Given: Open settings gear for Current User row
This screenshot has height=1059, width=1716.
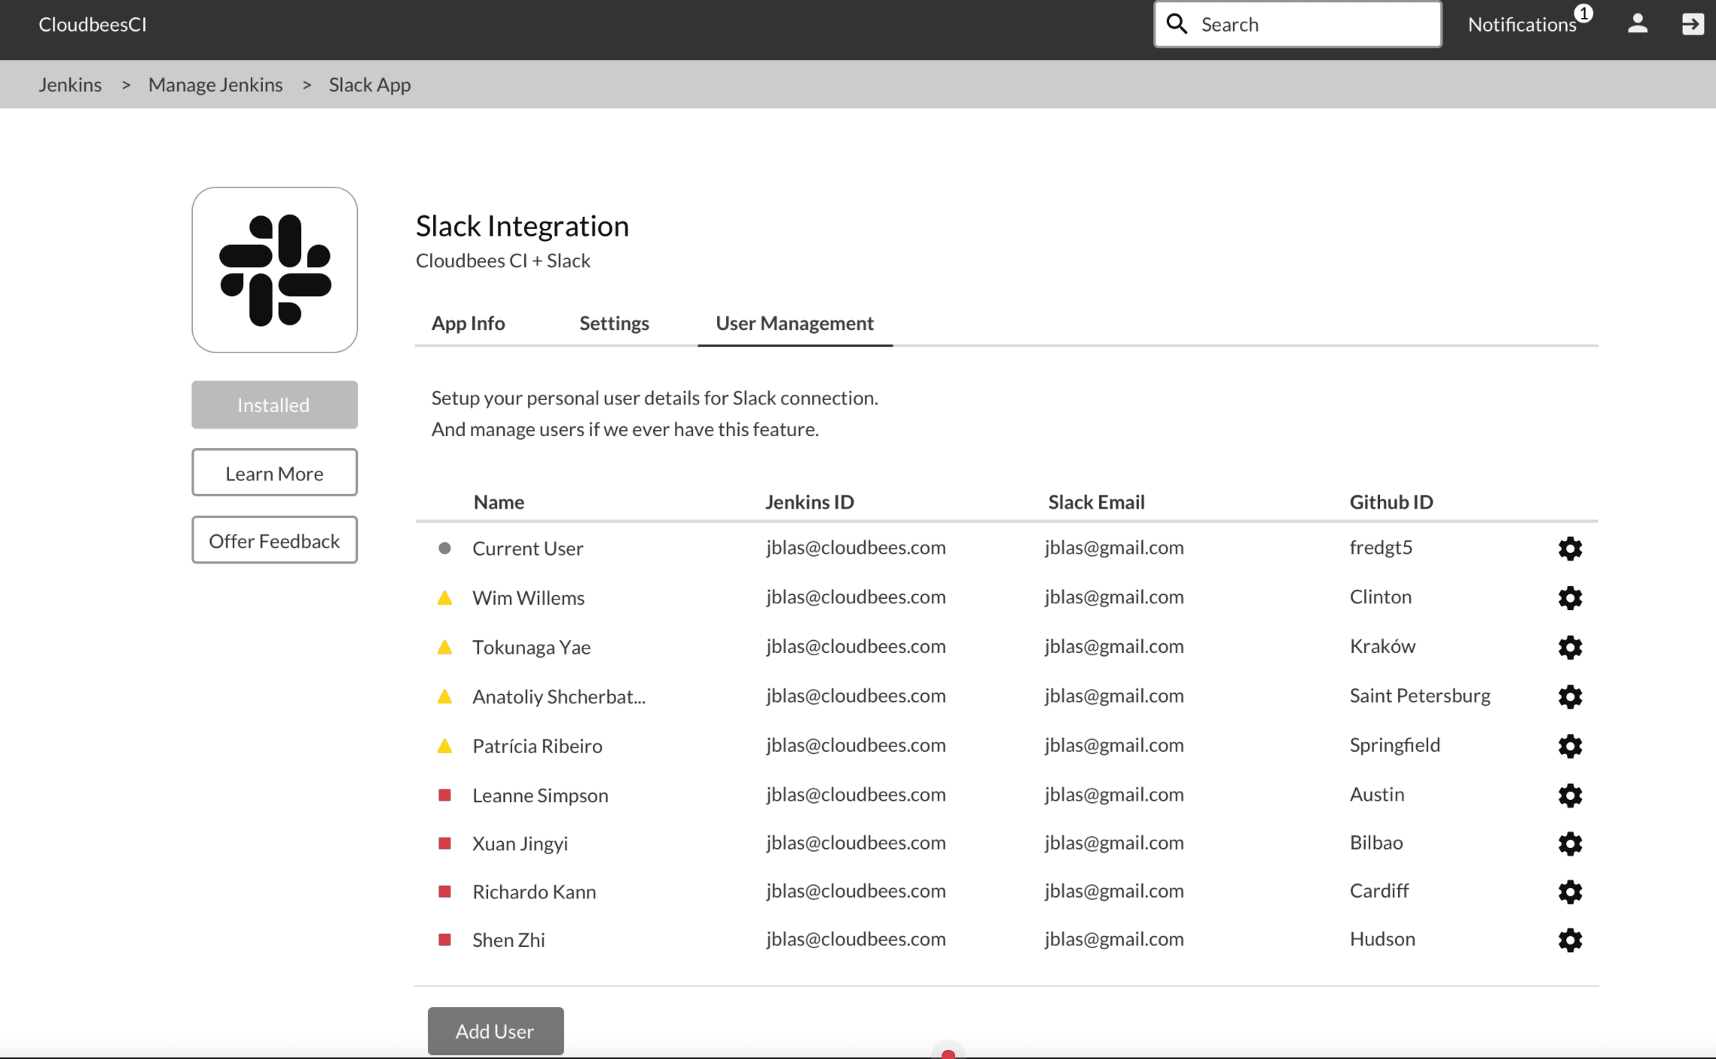Looking at the screenshot, I should (x=1570, y=548).
